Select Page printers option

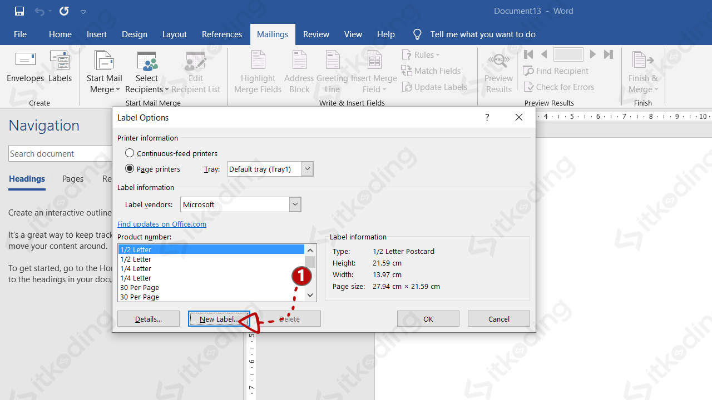pos(152,169)
